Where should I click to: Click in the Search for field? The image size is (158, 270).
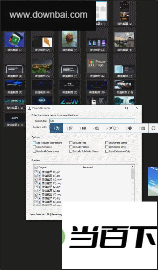(x=92, y=121)
